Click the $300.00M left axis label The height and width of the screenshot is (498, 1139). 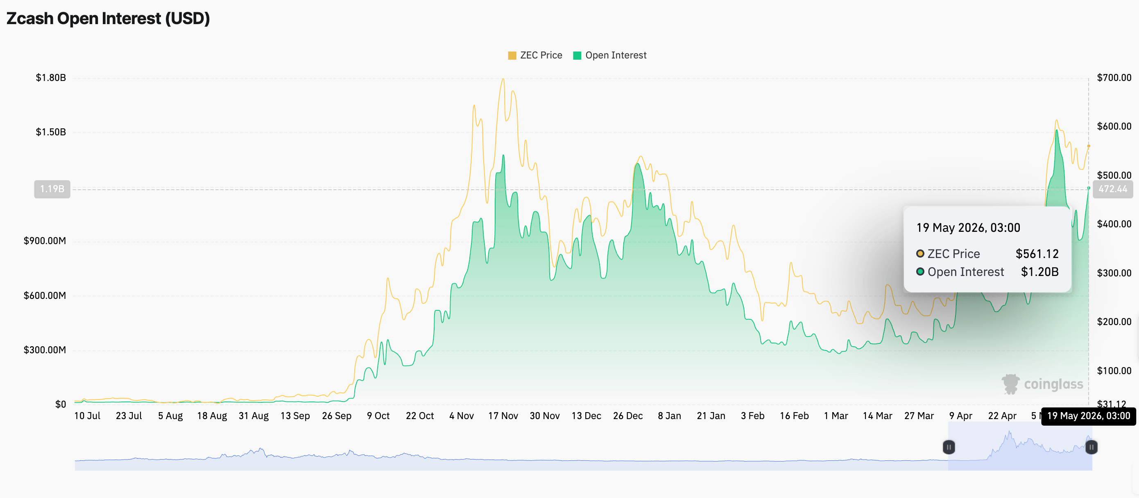[x=45, y=350]
